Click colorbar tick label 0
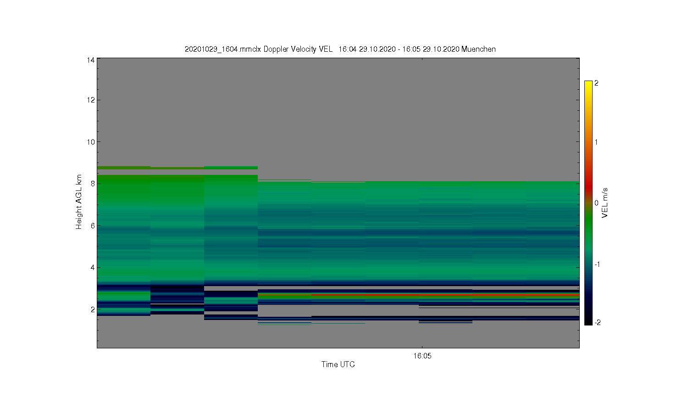Image resolution: width=688 pixels, height=412 pixels. [x=596, y=203]
